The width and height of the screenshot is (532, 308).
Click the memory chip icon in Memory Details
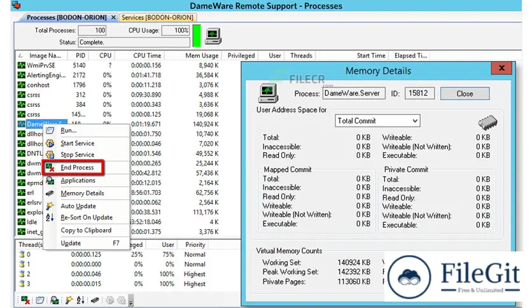click(487, 122)
